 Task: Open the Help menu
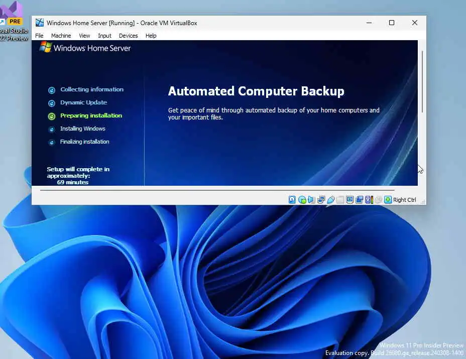pos(151,36)
